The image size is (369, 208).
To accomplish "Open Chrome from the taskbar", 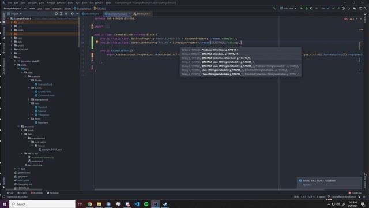I will pyautogui.click(x=90, y=204).
